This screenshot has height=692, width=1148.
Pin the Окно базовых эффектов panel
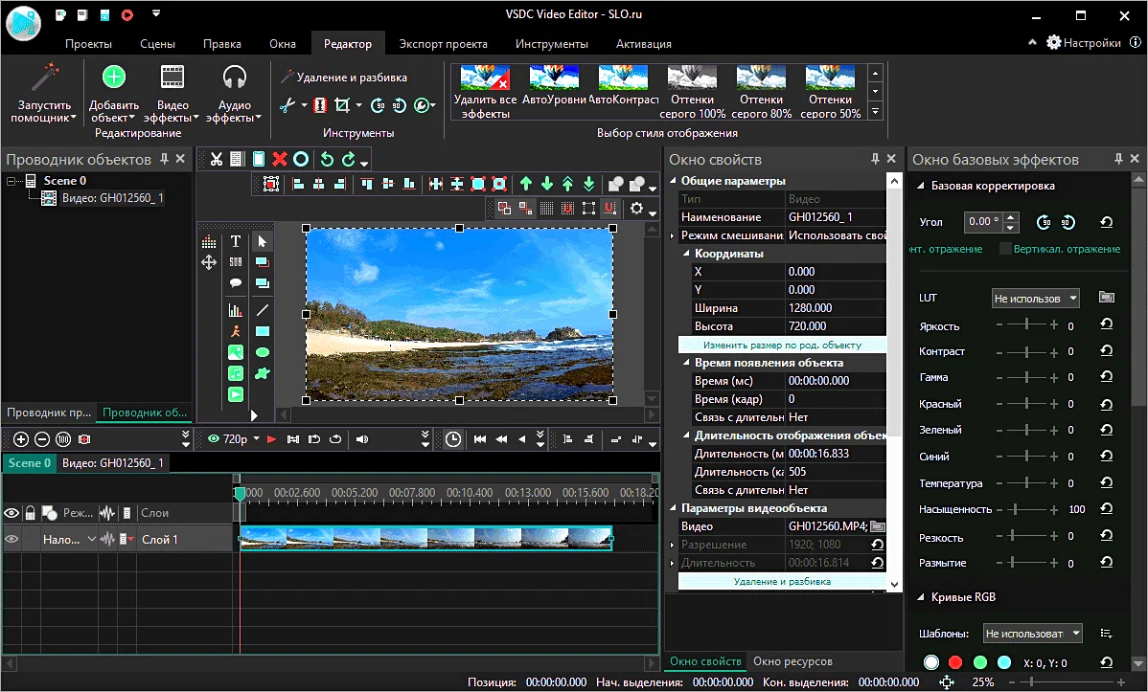click(x=1118, y=159)
